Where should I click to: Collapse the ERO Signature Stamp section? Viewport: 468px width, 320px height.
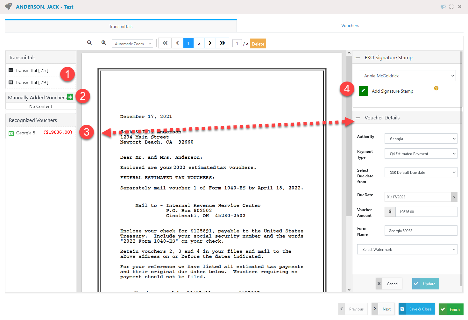pos(358,58)
